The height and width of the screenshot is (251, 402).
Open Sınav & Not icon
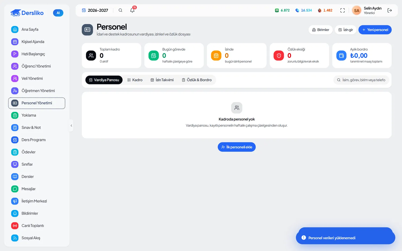pyautogui.click(x=15, y=128)
